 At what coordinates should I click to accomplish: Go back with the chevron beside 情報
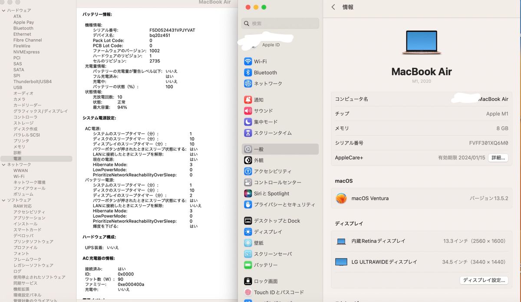(333, 7)
